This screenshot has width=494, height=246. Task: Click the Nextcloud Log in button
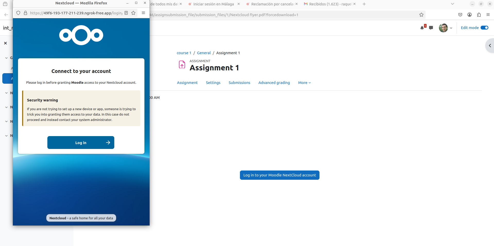point(81,143)
